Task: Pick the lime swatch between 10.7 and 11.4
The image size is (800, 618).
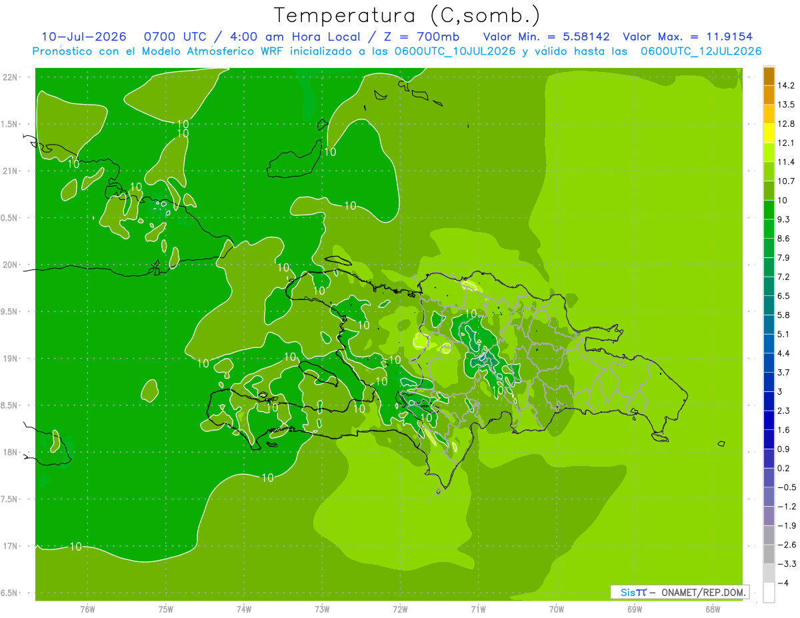Action: (769, 171)
